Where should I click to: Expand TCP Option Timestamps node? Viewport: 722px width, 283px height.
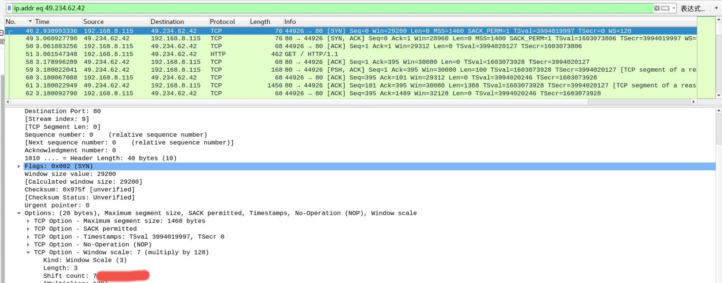[28, 237]
